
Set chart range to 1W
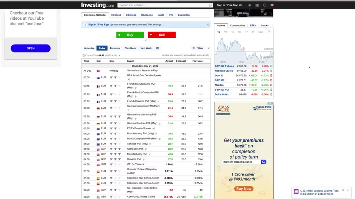226,32
